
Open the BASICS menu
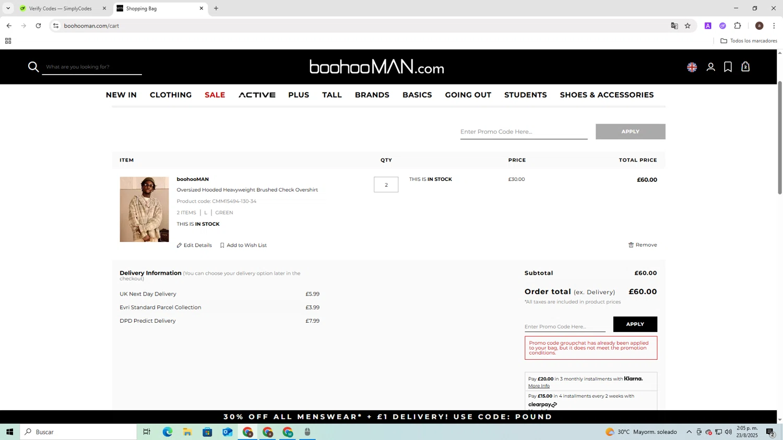pos(417,95)
